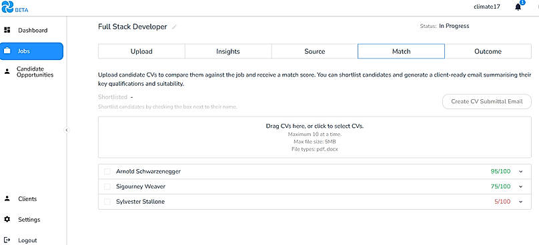Switch to the Upload tab
This screenshot has width=539, height=245.
(141, 51)
